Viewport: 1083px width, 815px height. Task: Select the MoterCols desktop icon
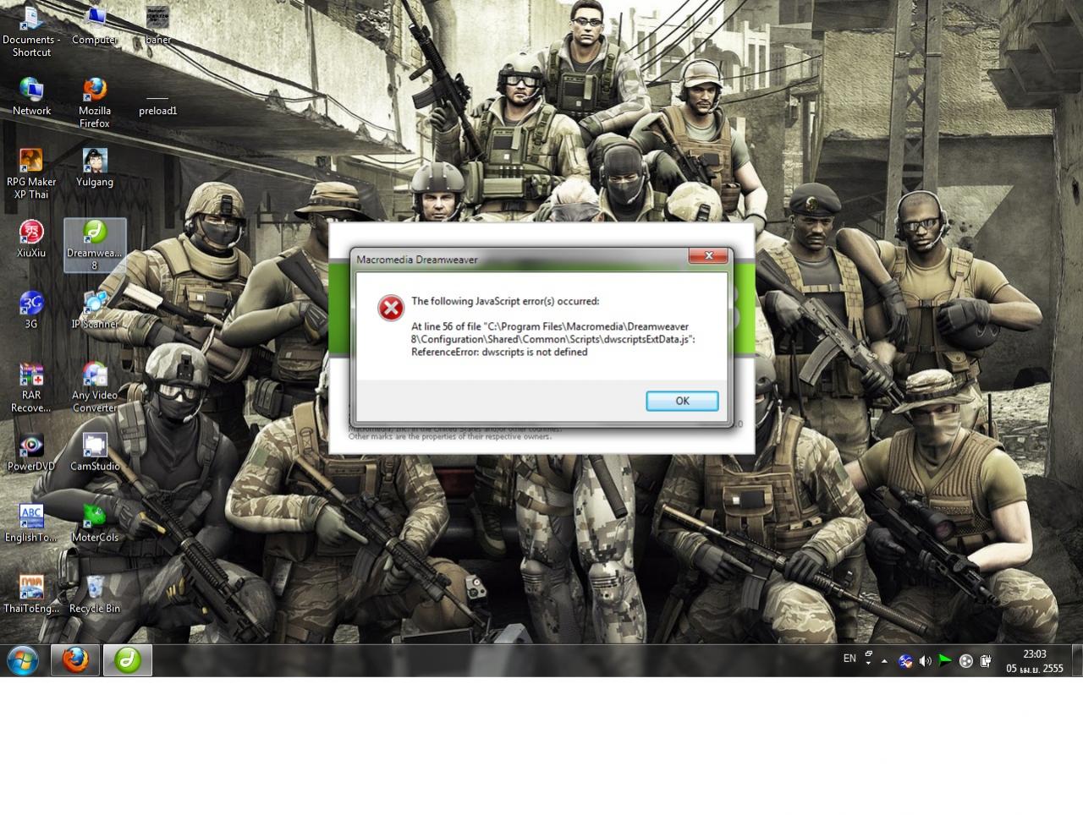(x=95, y=523)
